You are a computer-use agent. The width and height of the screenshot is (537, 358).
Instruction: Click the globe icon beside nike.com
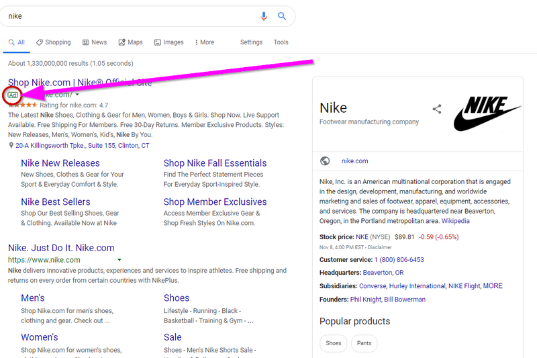(325, 161)
